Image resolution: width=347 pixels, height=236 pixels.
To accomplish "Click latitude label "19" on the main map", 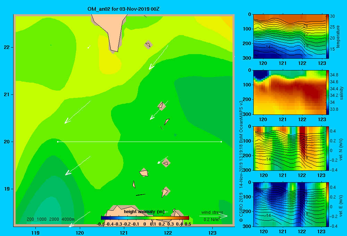I will click(x=7, y=189).
